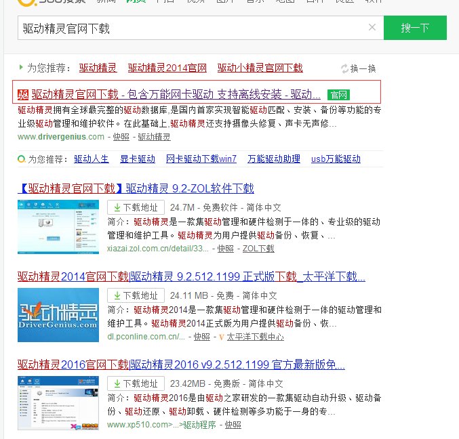Open suggested search 万能驱动助理

tap(274, 159)
